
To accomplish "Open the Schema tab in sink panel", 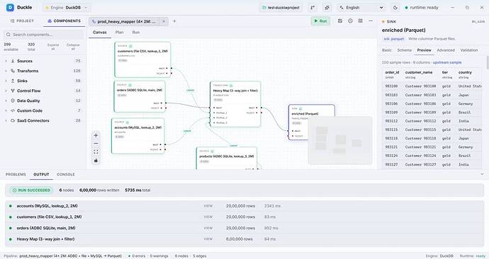I will point(405,50).
